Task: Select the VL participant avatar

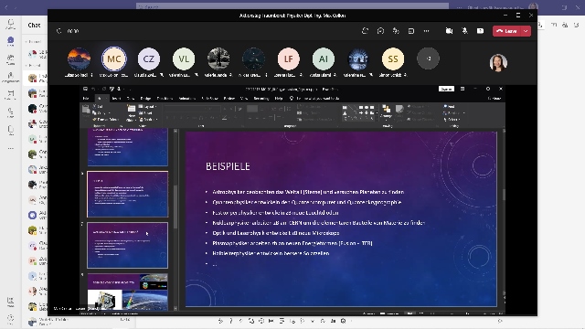Action: [184, 58]
